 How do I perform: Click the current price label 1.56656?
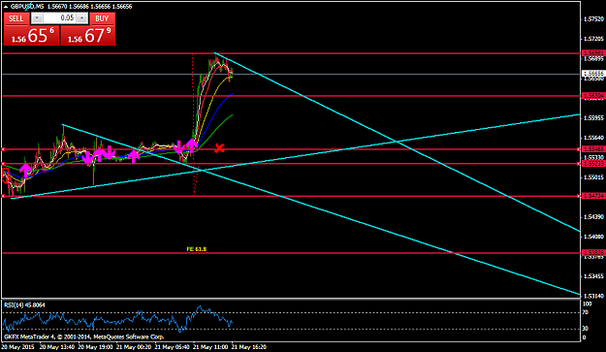[593, 74]
